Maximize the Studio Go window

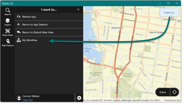[168, 3]
